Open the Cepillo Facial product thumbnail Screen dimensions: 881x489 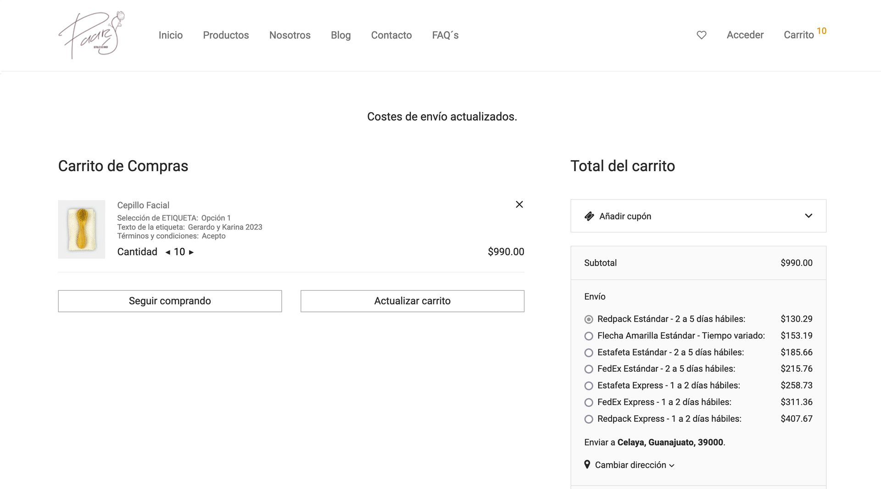click(82, 229)
